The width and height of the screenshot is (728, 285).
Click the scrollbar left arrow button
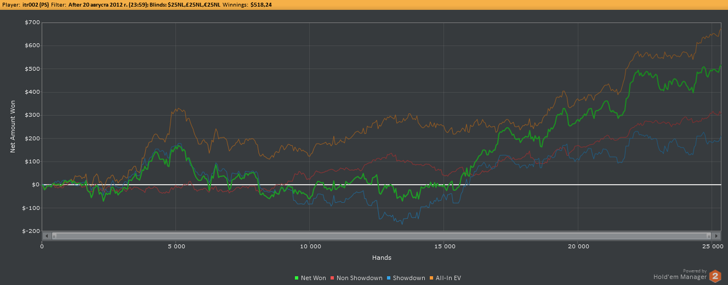(x=47, y=236)
